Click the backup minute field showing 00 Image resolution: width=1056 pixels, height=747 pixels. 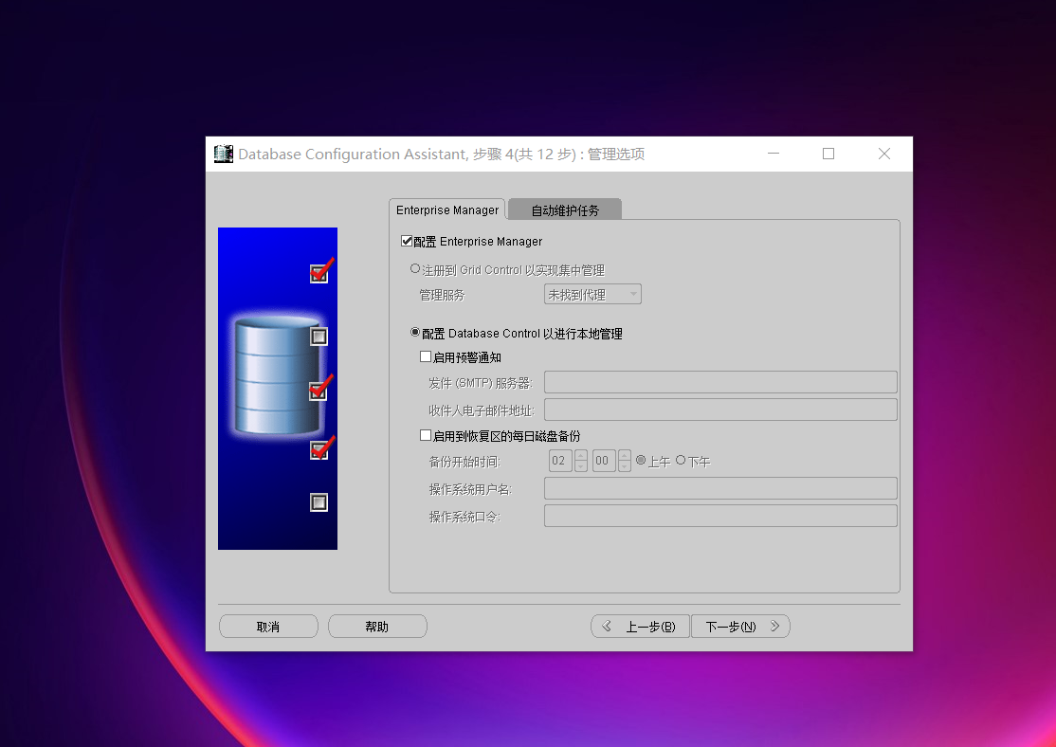(x=604, y=461)
